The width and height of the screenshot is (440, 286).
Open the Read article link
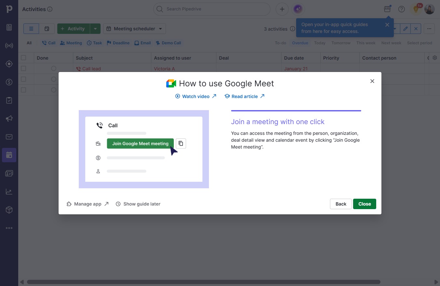tap(244, 96)
